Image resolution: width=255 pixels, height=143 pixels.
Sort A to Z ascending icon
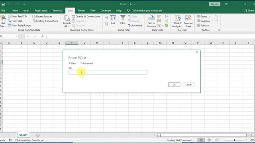[x=106, y=18]
